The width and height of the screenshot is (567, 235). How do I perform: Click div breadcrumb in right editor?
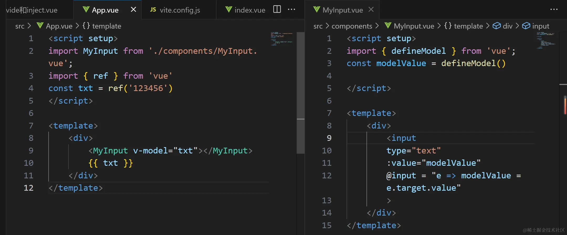click(x=507, y=26)
